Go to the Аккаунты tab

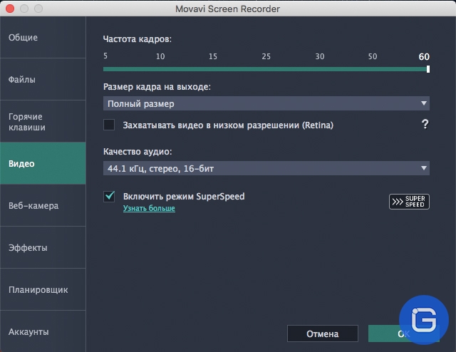click(43, 331)
